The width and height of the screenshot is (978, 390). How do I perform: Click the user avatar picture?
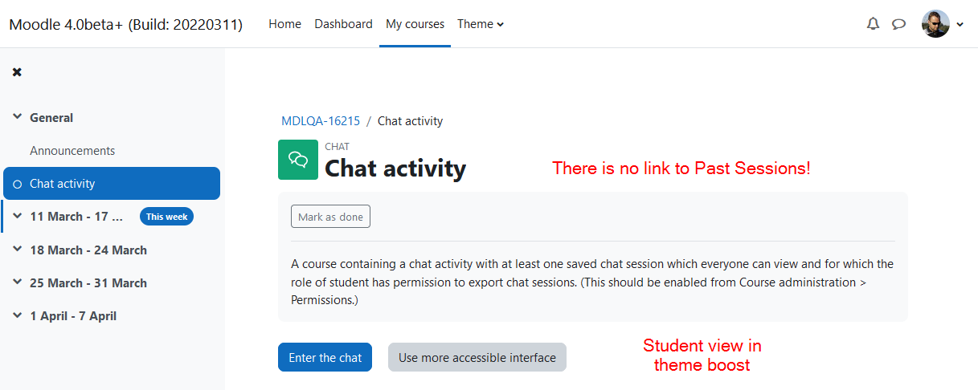pos(935,24)
